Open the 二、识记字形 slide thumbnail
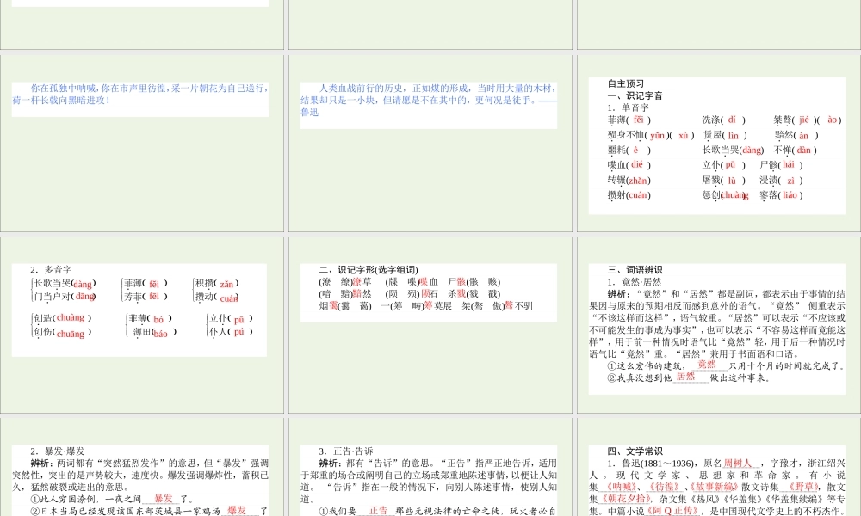The width and height of the screenshot is (861, 516). click(x=430, y=324)
